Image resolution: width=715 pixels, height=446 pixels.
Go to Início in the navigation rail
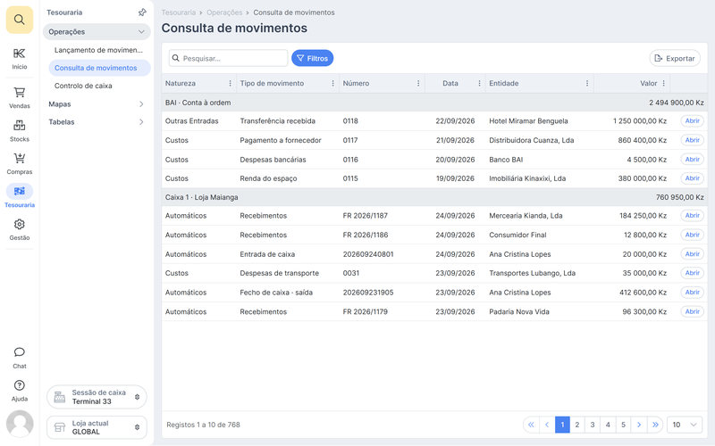click(x=19, y=59)
